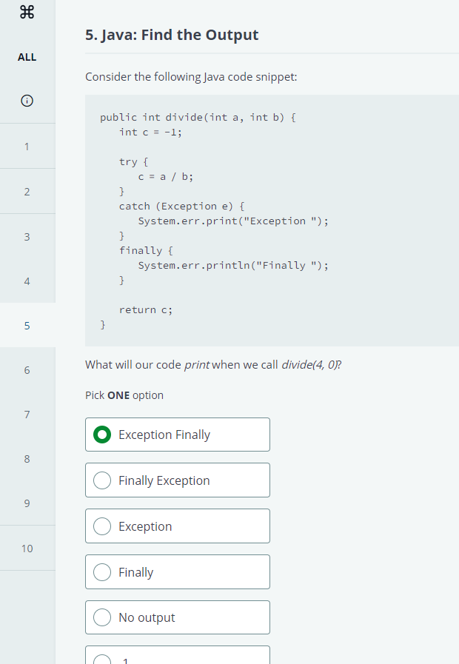Click inside the Java code snippet block
459x664 pixels.
click(272, 221)
